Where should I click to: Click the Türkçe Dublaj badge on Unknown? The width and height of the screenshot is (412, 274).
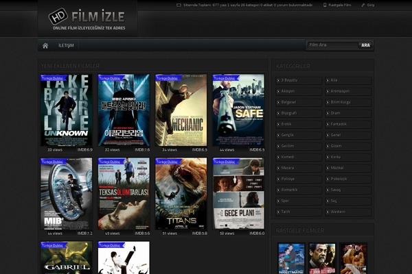[54, 78]
